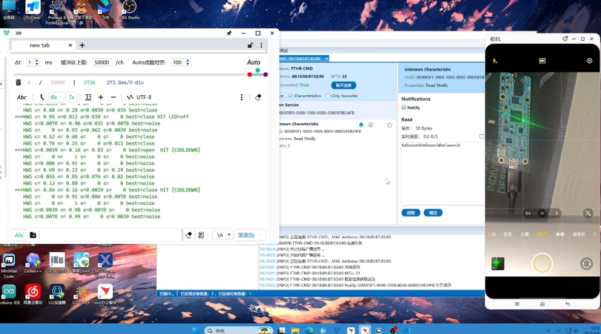Click the blue disconnect button next to Connected: True
The width and height of the screenshot is (601, 334).
(x=343, y=86)
